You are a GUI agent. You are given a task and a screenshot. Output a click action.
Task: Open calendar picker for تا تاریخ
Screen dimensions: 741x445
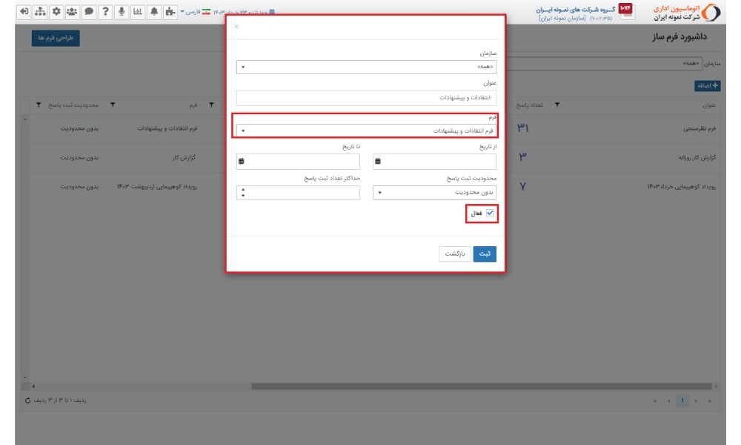[x=242, y=162]
